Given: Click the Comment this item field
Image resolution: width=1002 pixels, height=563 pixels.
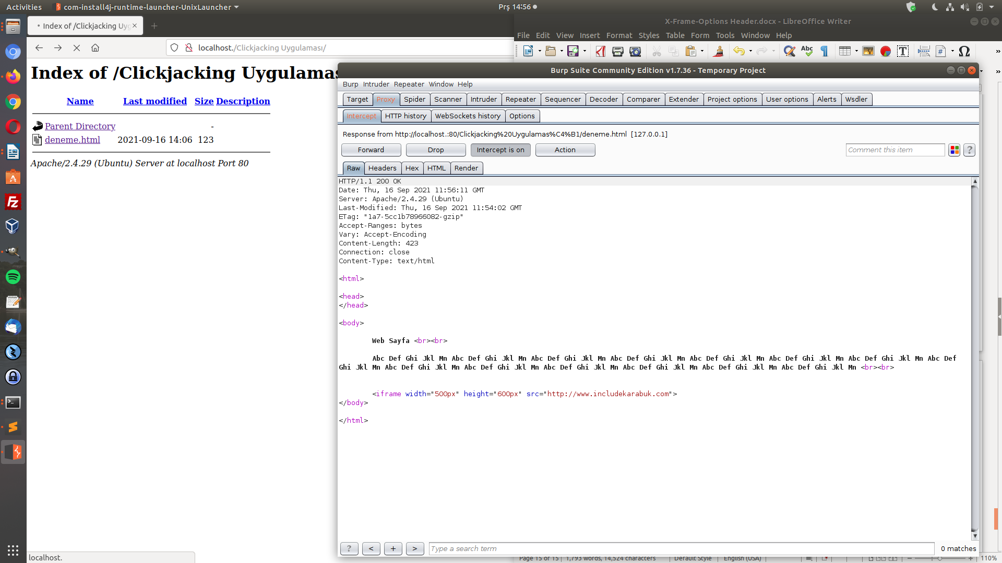Looking at the screenshot, I should point(895,150).
